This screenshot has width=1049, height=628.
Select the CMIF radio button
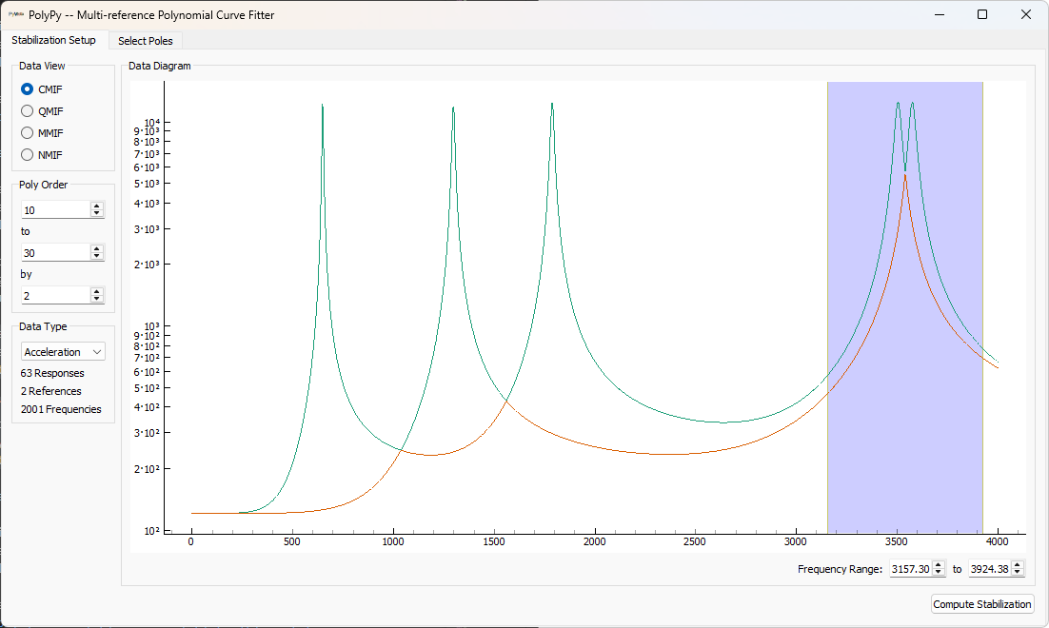28,89
